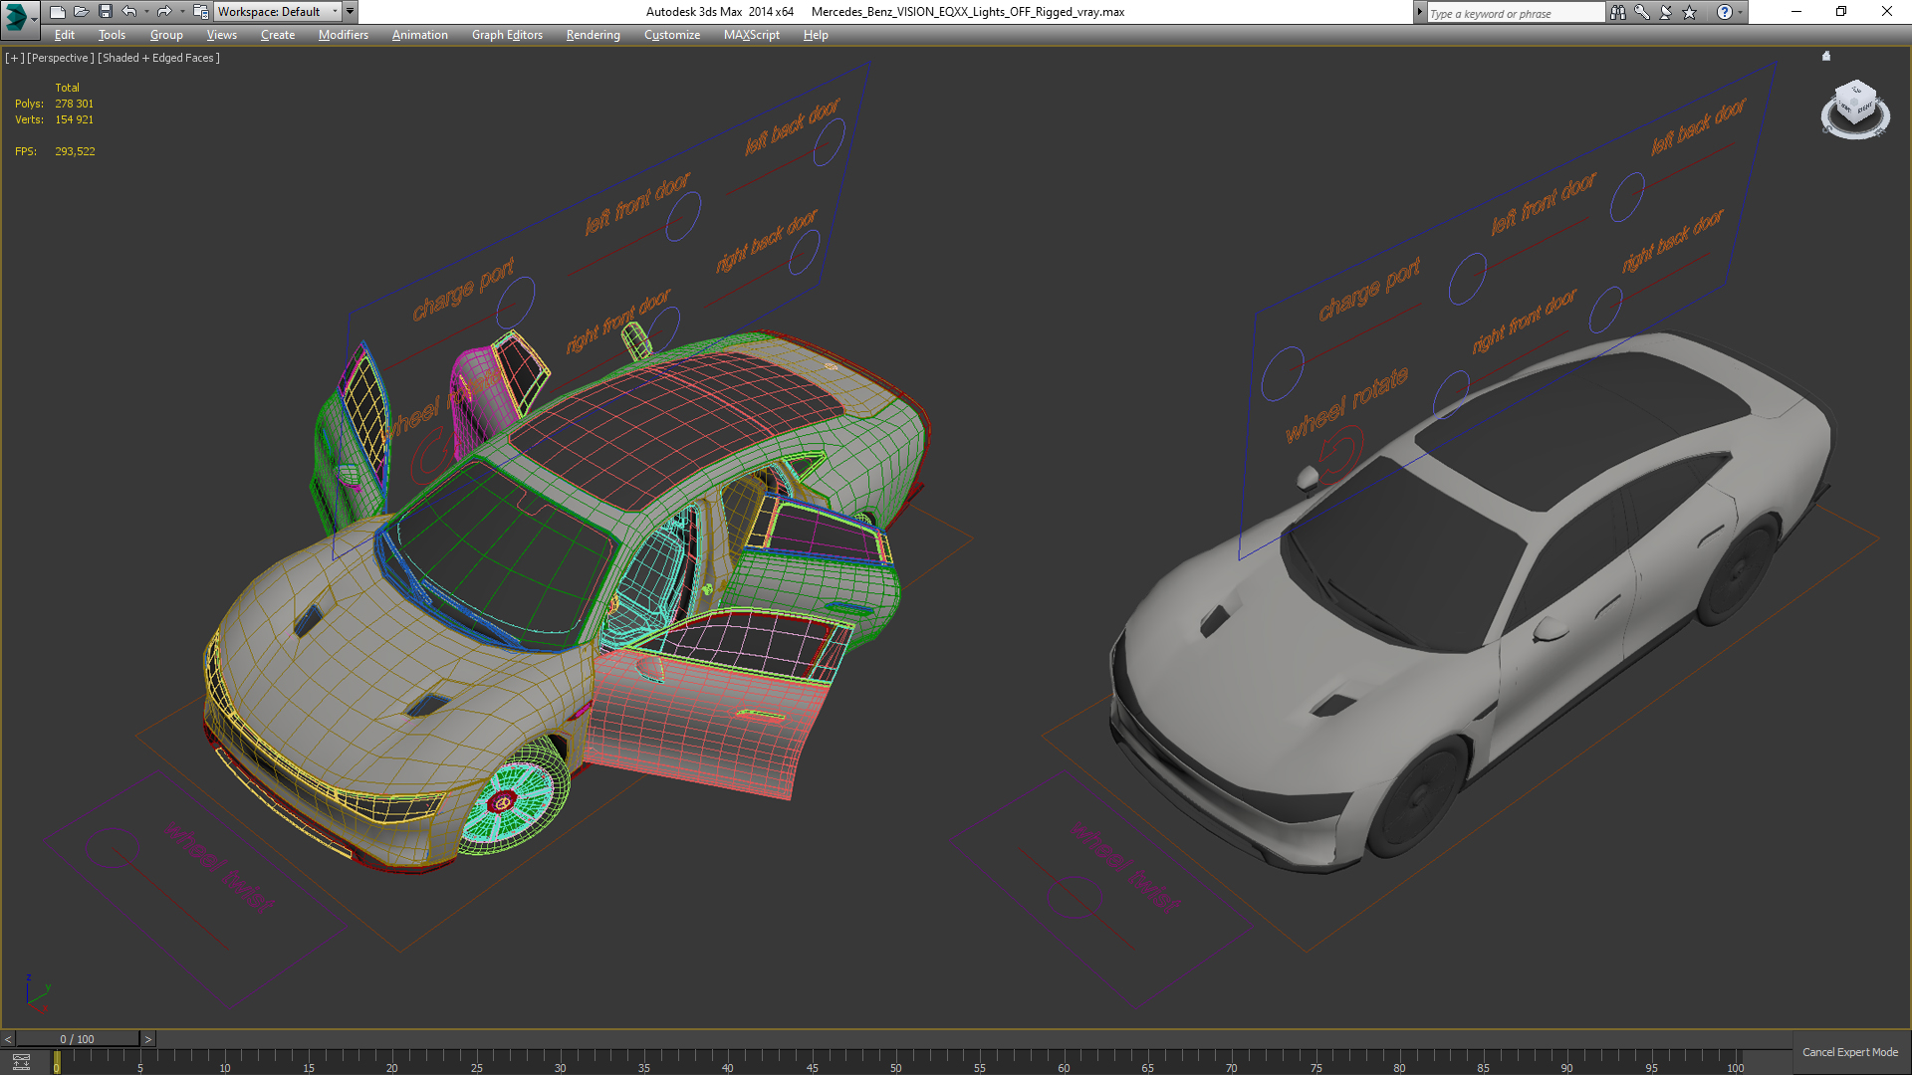Undo the last scene operation
The width and height of the screenshot is (1912, 1075).
point(128,12)
